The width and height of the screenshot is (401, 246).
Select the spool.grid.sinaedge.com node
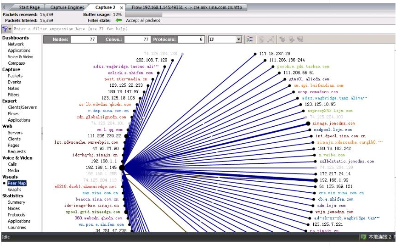coord(93,212)
